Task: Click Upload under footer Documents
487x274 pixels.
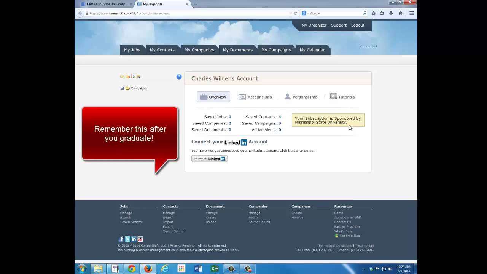Action: coord(211,222)
